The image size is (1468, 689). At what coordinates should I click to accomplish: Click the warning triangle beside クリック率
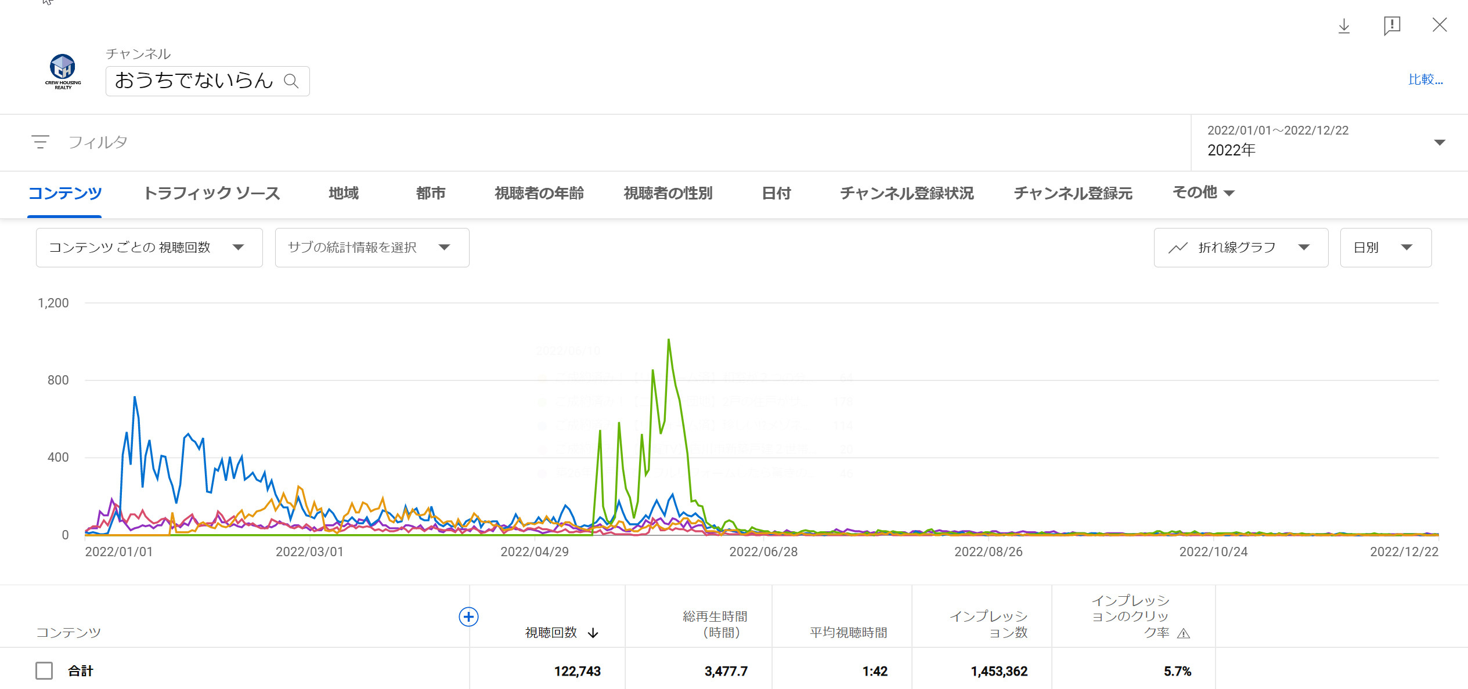tap(1184, 633)
